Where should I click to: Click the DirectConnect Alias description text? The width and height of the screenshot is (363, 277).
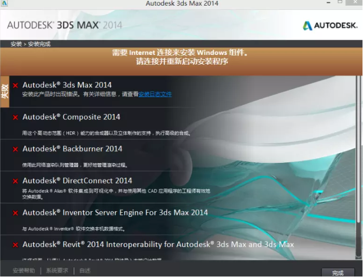pos(116,194)
